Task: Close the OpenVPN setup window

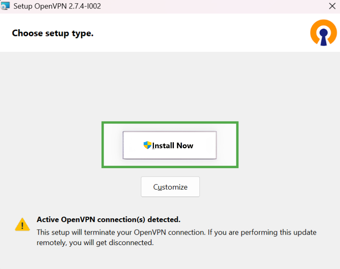Action: (332, 6)
